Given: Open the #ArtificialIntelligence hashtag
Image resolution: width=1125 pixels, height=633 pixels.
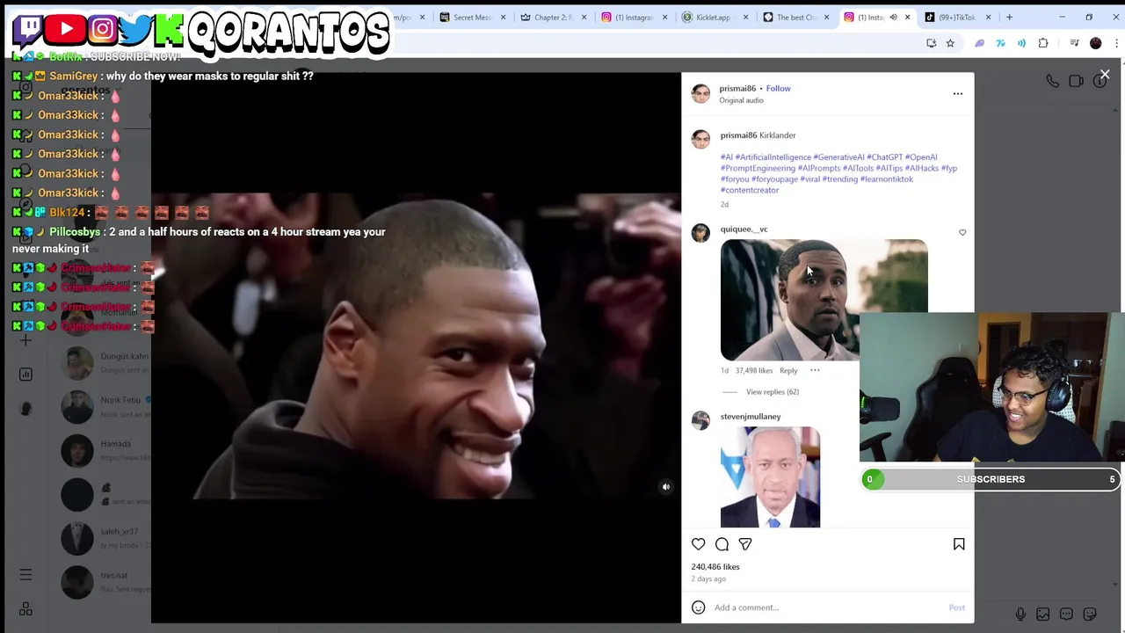Looking at the screenshot, I should 773,157.
